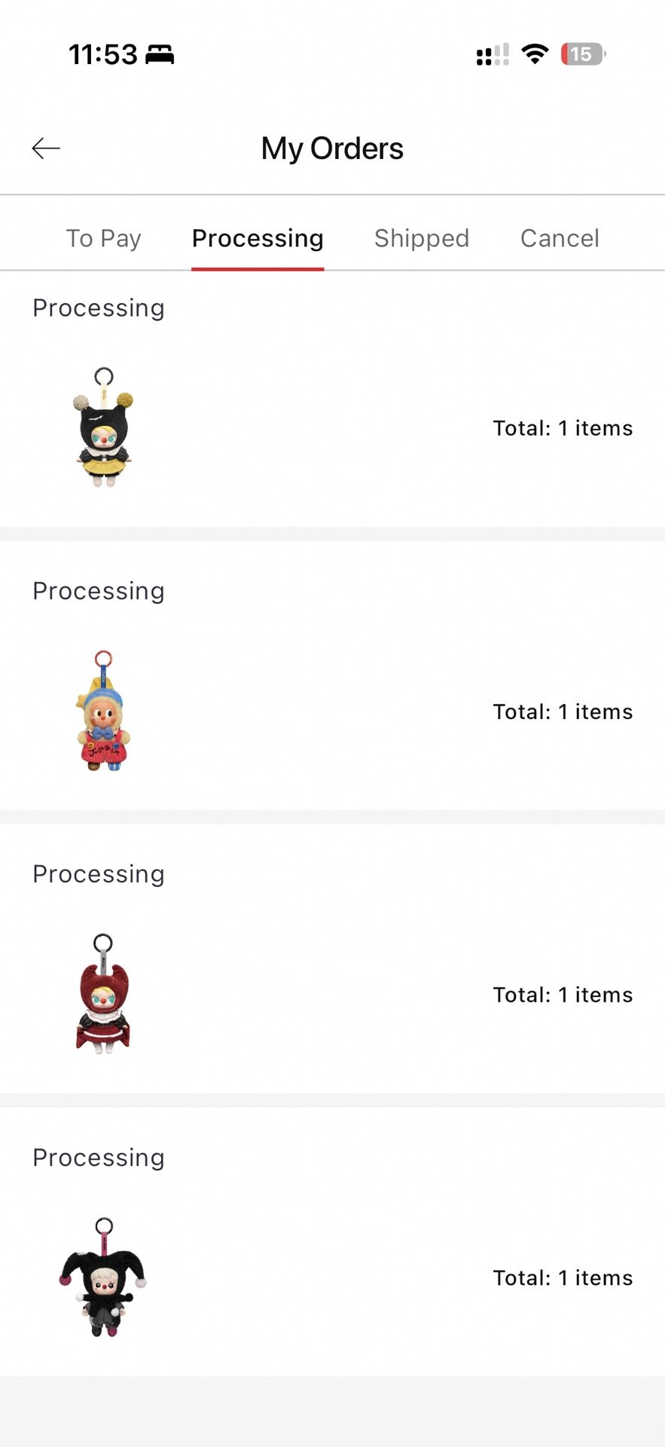
Task: Tap the Wi-Fi status icon
Action: (535, 54)
